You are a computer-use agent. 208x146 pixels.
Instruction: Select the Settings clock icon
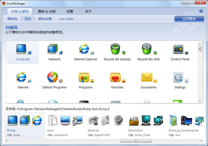180,81
